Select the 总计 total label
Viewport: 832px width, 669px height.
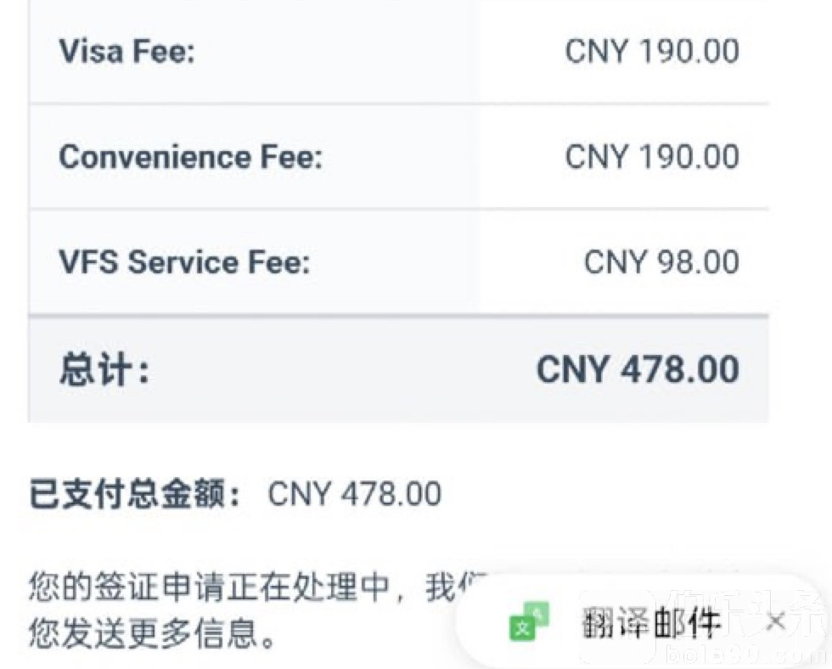104,370
